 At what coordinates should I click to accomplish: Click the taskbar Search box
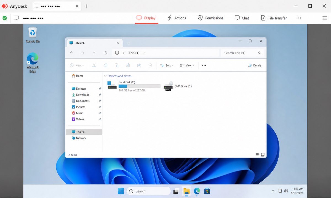[149, 191]
